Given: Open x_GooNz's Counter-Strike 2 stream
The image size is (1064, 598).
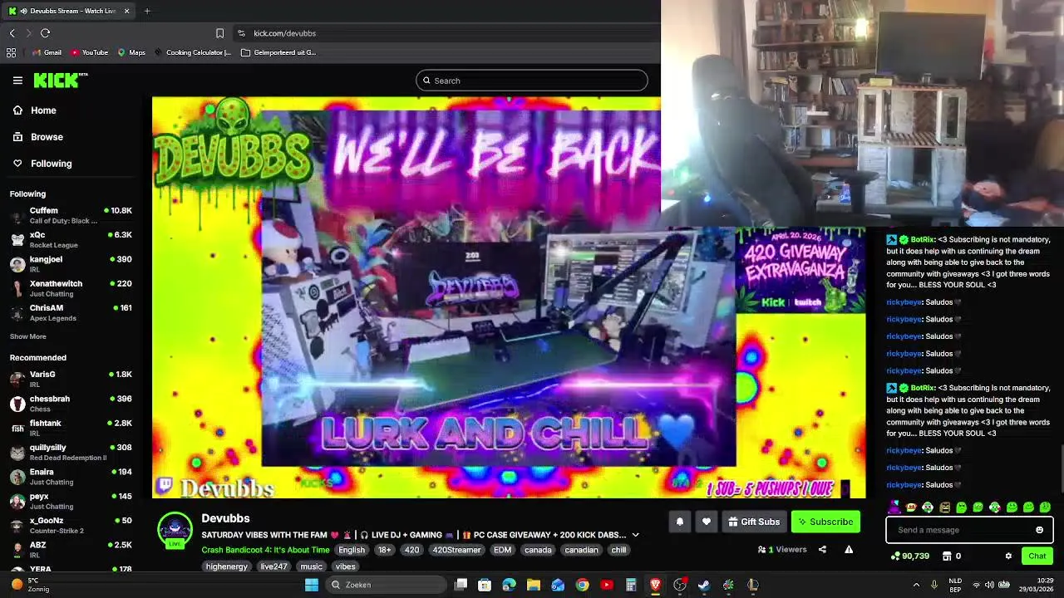Looking at the screenshot, I should [71, 525].
